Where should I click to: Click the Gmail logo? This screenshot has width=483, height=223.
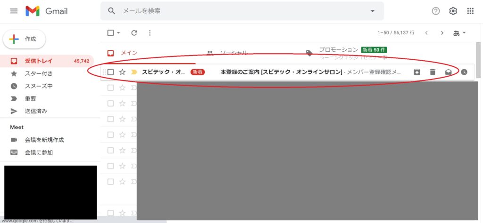point(47,11)
